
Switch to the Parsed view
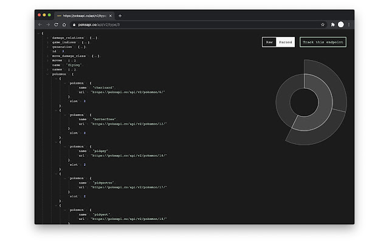point(285,42)
